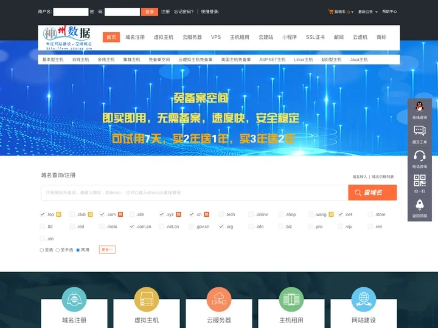Click the hot badge next to .cn
Viewport: 438px width, 328px height.
click(x=206, y=214)
